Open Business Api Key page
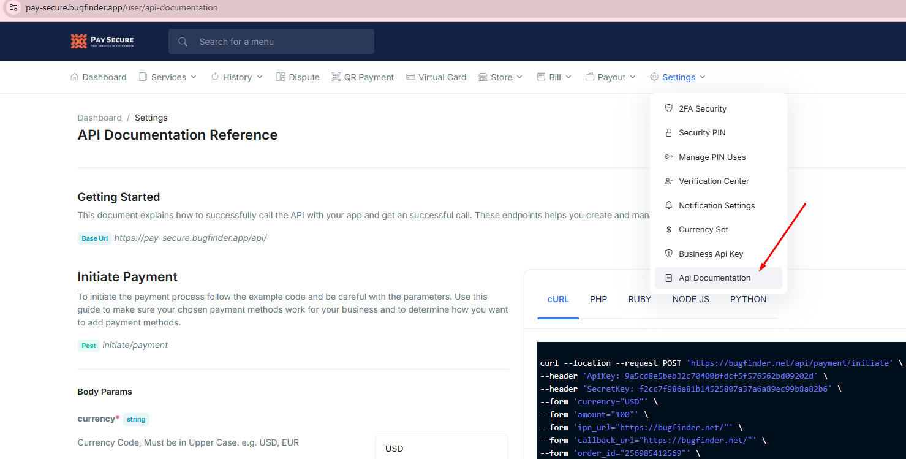The width and height of the screenshot is (906, 459). [x=718, y=254]
